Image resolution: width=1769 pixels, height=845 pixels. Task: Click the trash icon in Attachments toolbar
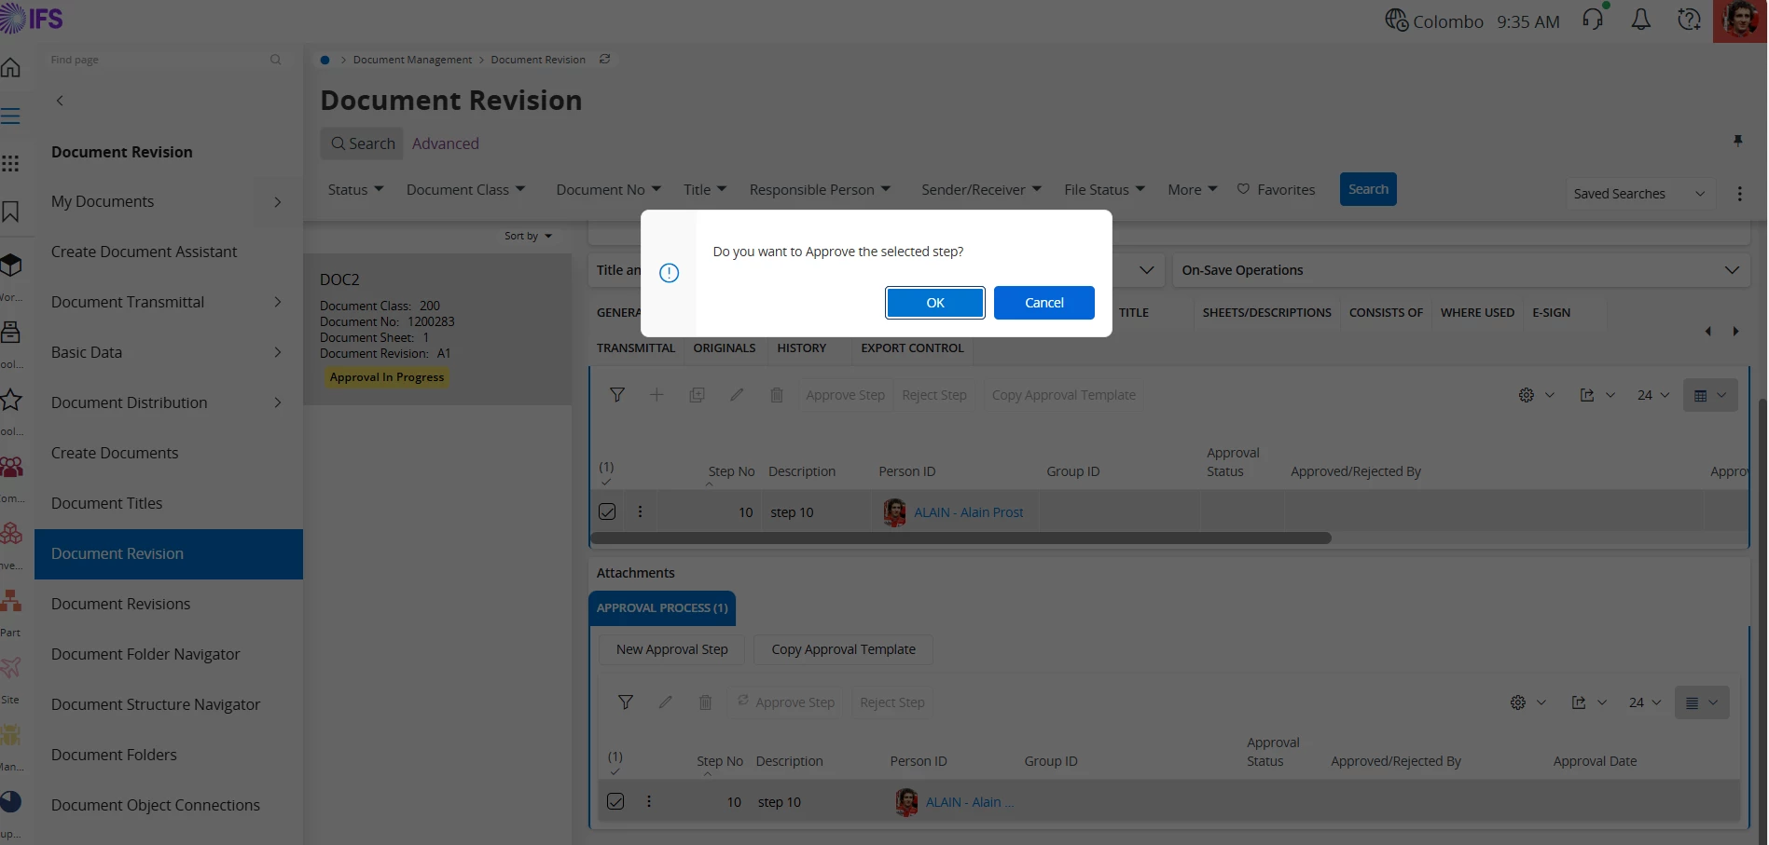705,702
